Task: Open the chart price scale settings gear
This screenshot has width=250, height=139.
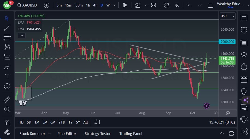Action: pos(228,113)
